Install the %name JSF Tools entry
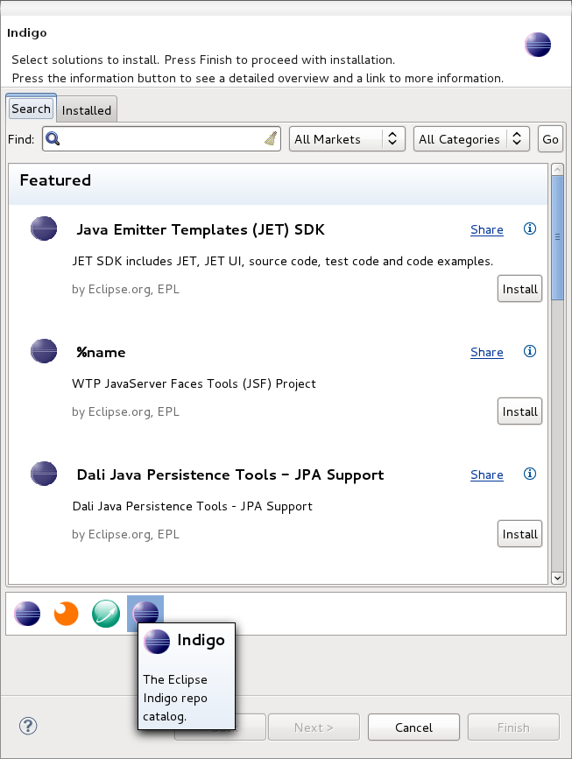Viewport: 572px width, 759px height. [519, 411]
